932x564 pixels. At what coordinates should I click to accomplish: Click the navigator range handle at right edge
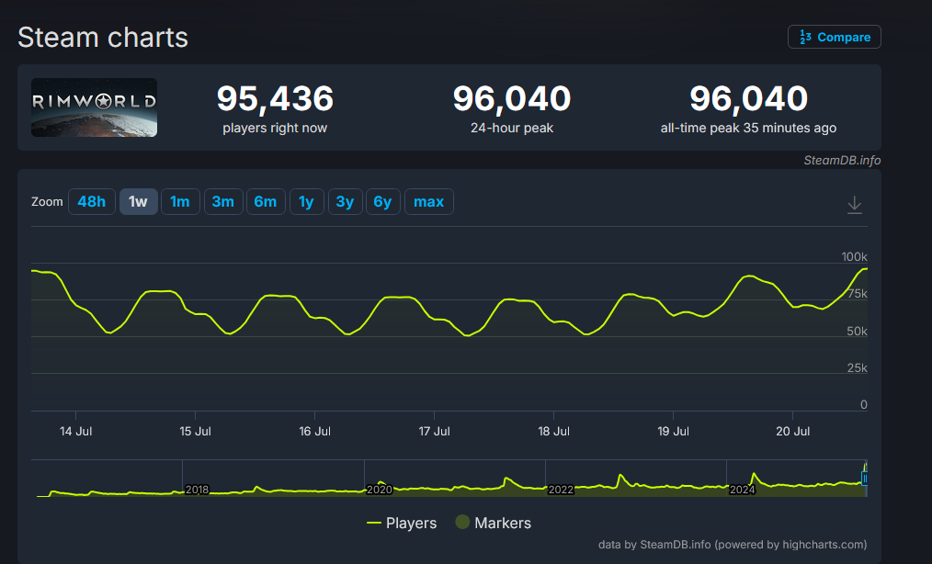[865, 479]
